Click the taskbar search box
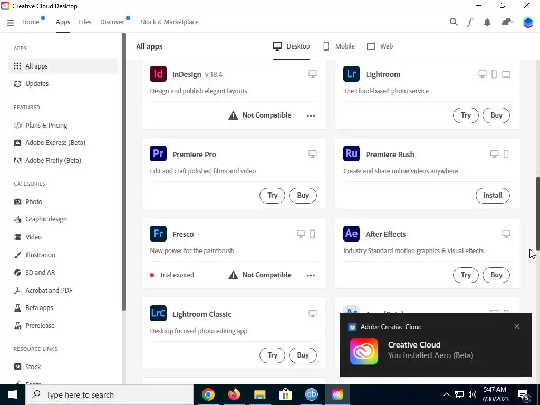The image size is (540, 405). pos(110,394)
